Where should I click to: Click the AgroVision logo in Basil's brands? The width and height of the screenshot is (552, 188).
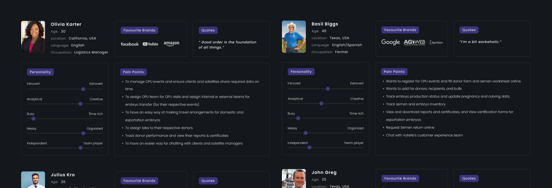point(436,42)
